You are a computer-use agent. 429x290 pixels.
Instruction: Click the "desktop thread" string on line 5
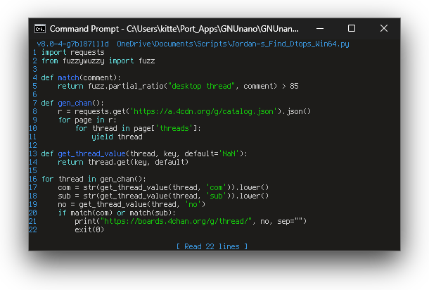tap(201, 87)
